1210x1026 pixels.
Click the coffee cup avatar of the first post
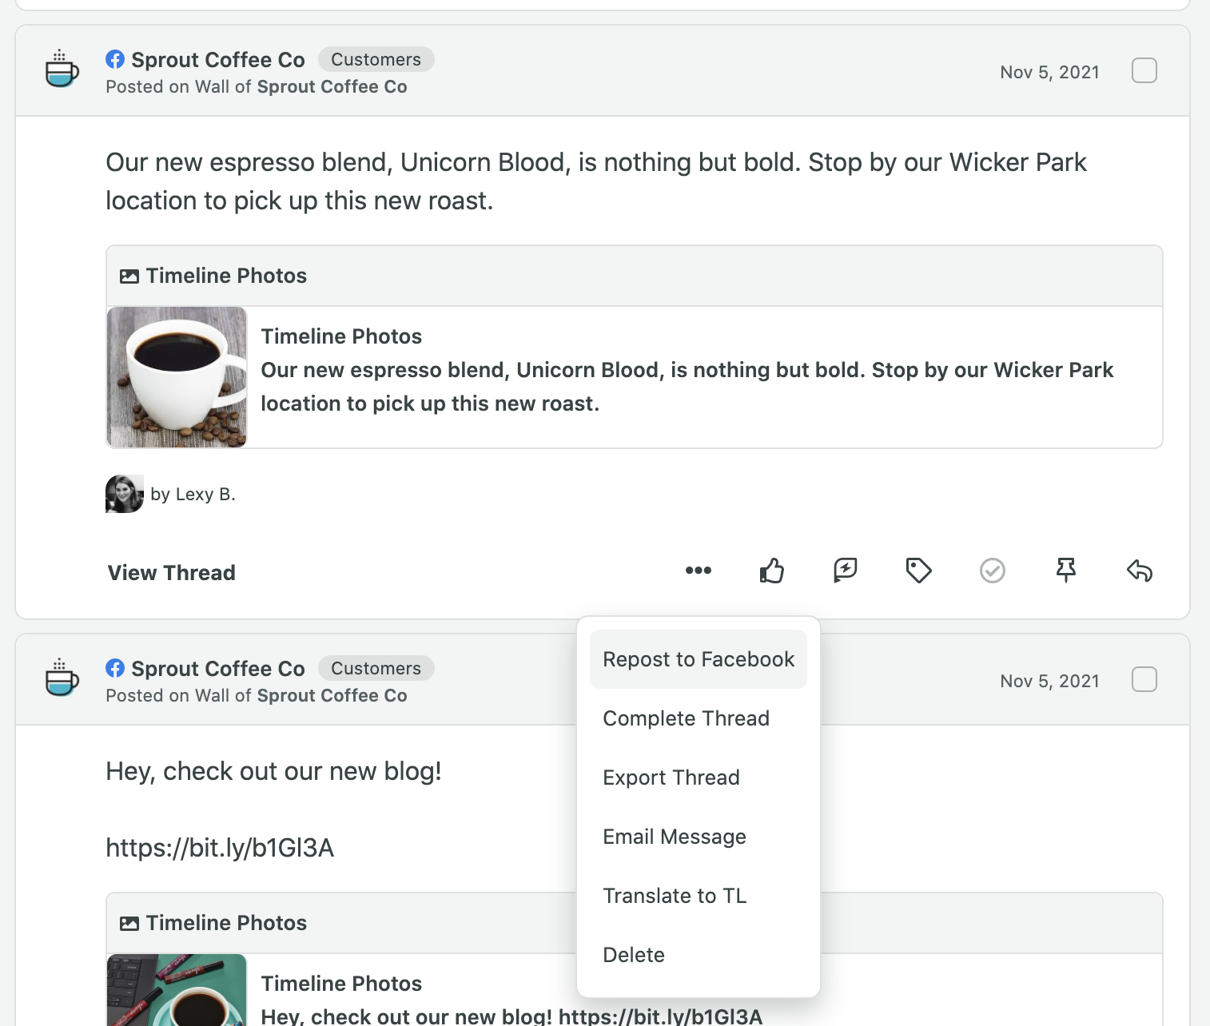pos(62,69)
